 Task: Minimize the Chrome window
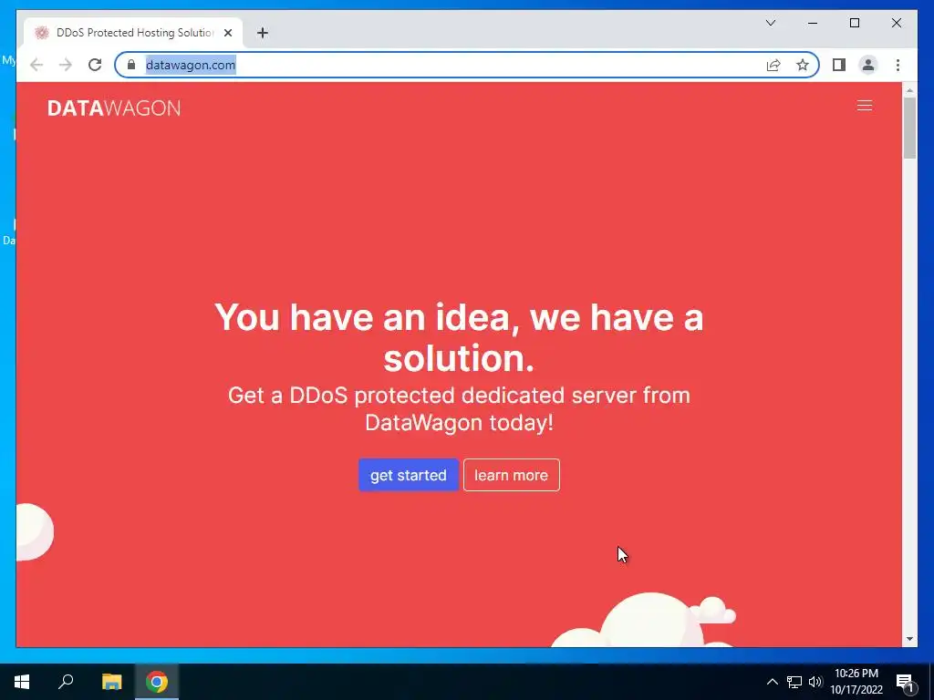(x=813, y=23)
